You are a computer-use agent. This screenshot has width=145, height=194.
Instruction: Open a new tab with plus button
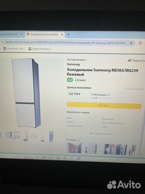click(68, 34)
